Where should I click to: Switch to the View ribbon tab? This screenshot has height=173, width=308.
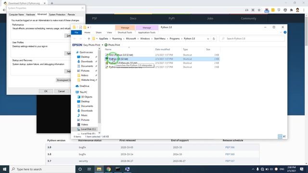click(x=109, y=32)
